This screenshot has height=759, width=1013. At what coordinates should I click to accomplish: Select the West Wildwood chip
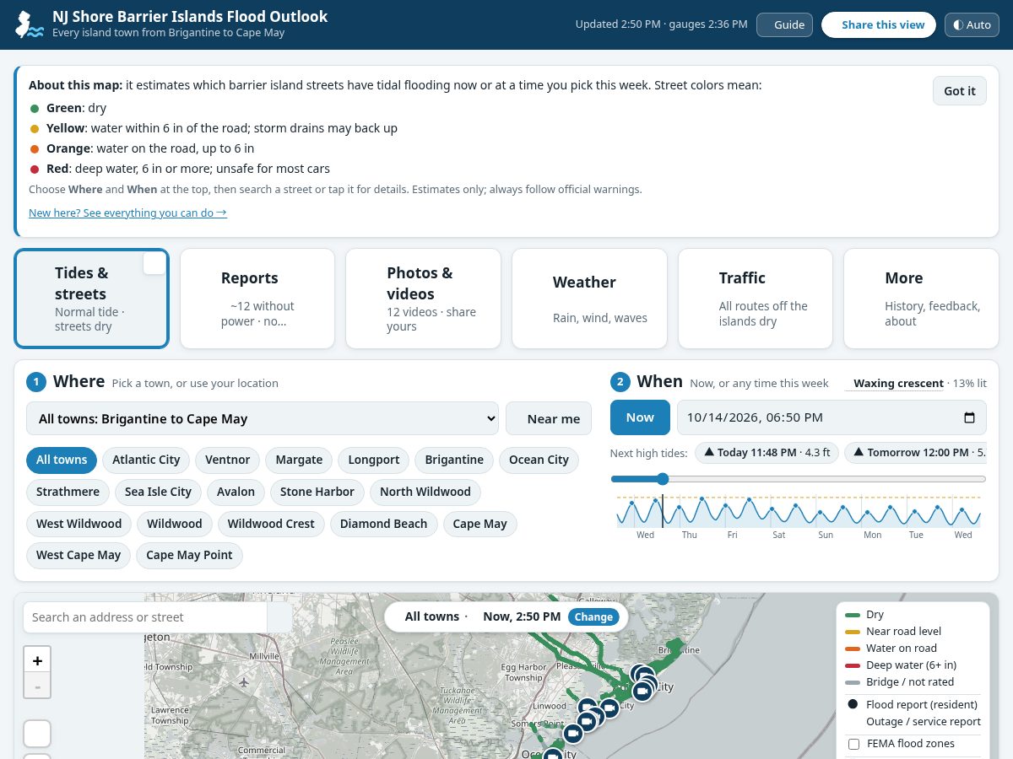(79, 524)
